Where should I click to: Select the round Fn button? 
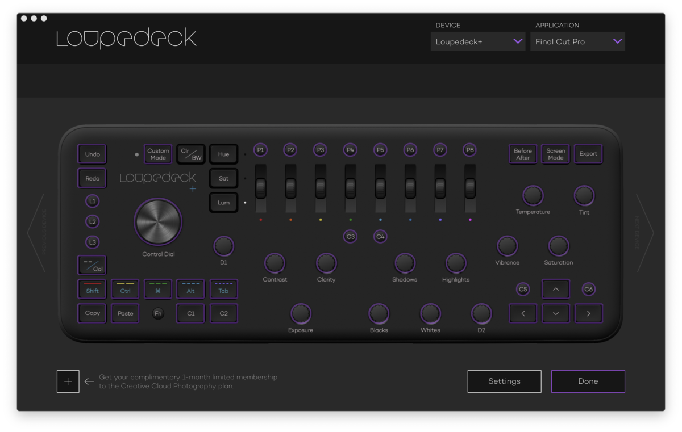pos(158,313)
